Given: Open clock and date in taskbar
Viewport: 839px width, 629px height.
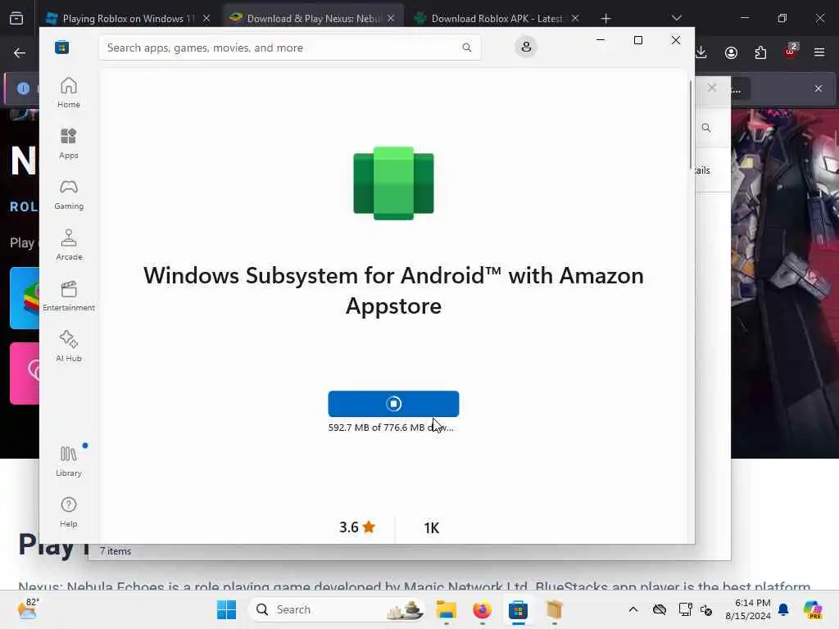Looking at the screenshot, I should coord(747,609).
